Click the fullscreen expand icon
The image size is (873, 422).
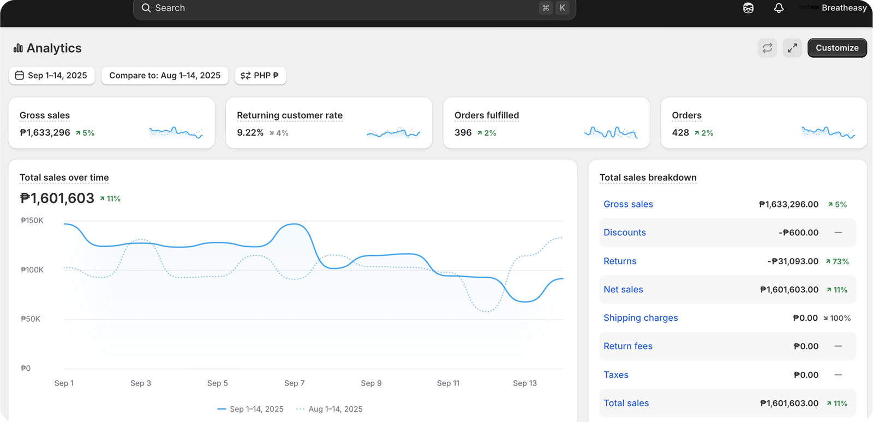[792, 48]
